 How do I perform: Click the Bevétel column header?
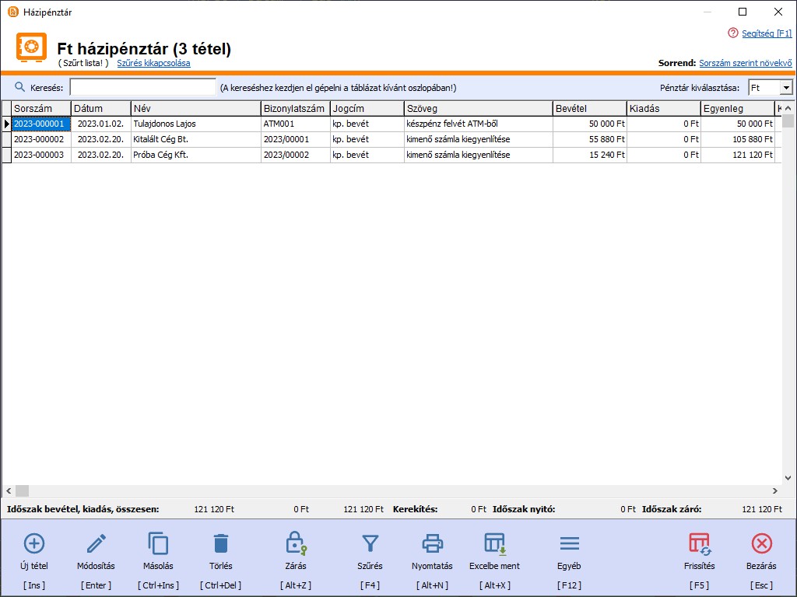tap(588, 109)
